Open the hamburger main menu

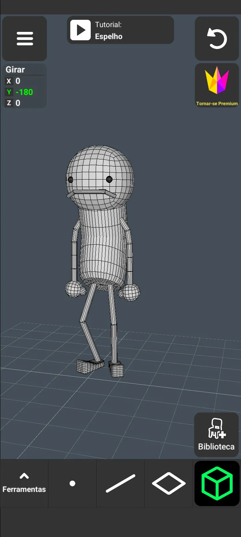click(x=24, y=39)
